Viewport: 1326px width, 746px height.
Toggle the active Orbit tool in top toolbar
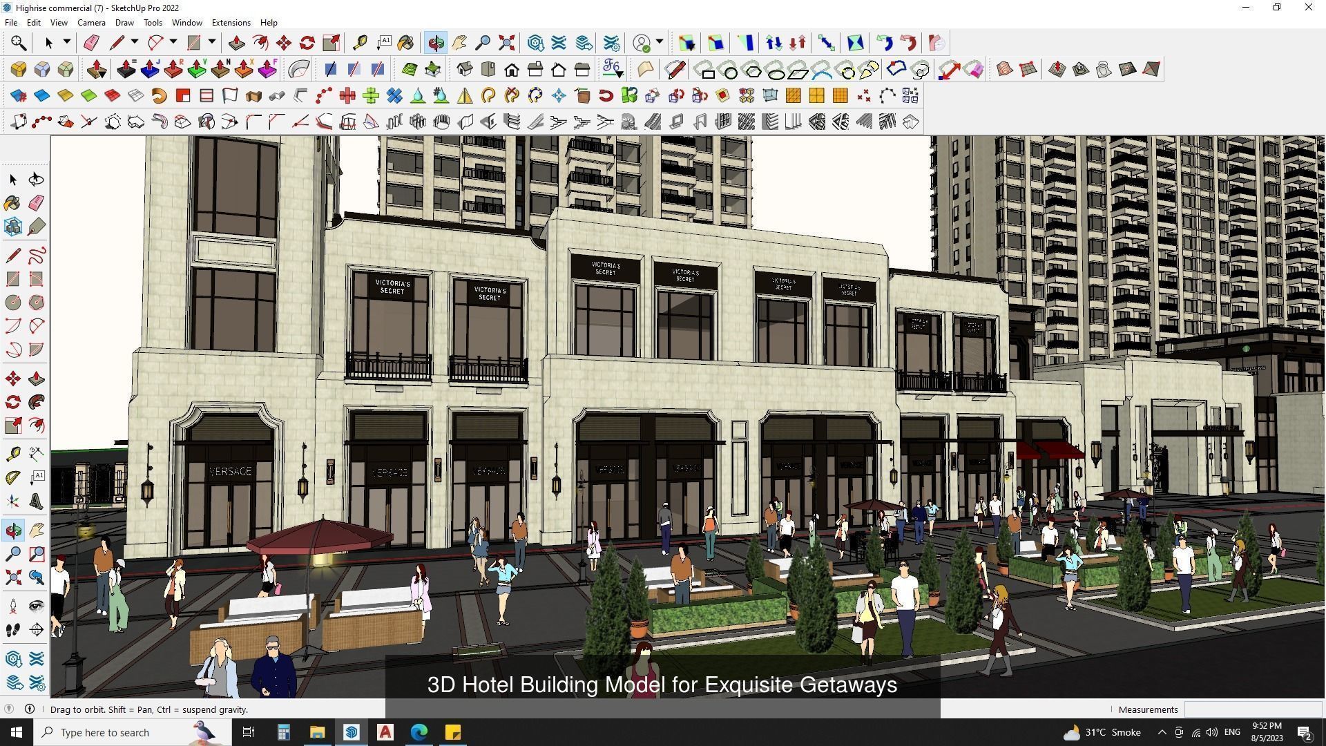click(x=436, y=43)
